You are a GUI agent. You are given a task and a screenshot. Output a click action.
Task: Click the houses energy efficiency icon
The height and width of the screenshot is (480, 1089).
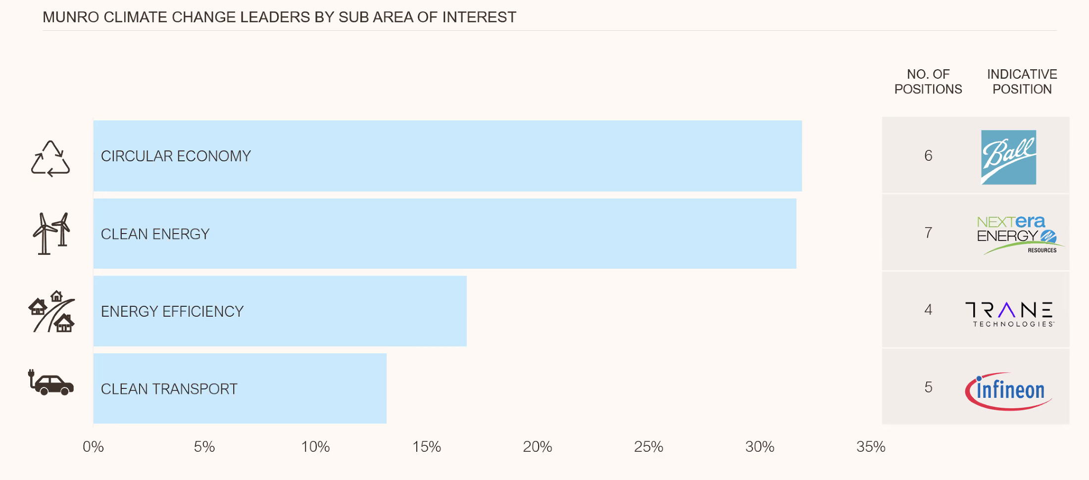(51, 311)
